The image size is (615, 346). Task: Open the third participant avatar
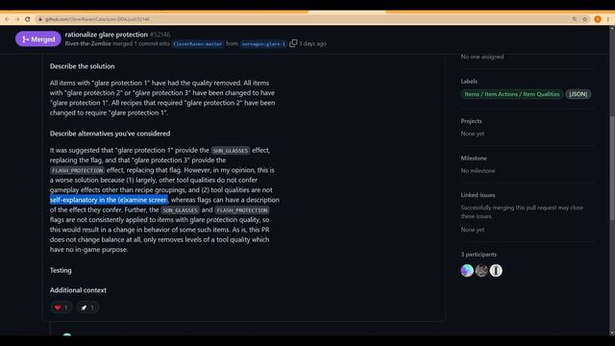(x=496, y=270)
